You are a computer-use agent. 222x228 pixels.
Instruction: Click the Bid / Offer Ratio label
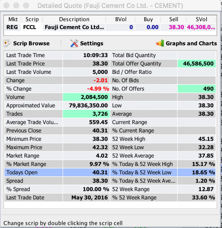132,72
